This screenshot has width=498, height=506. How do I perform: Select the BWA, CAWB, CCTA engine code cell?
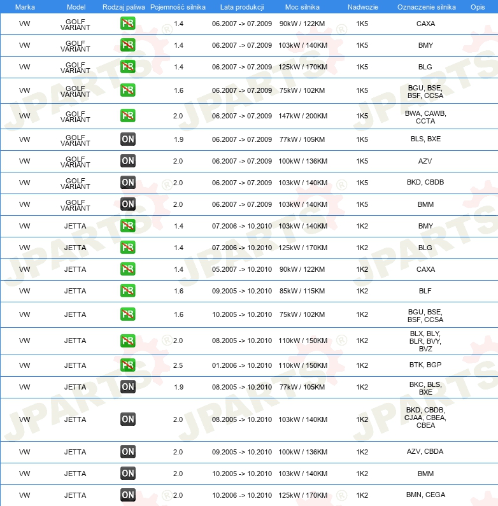click(x=425, y=117)
